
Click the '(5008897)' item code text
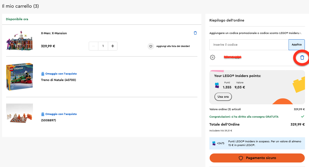48,120
